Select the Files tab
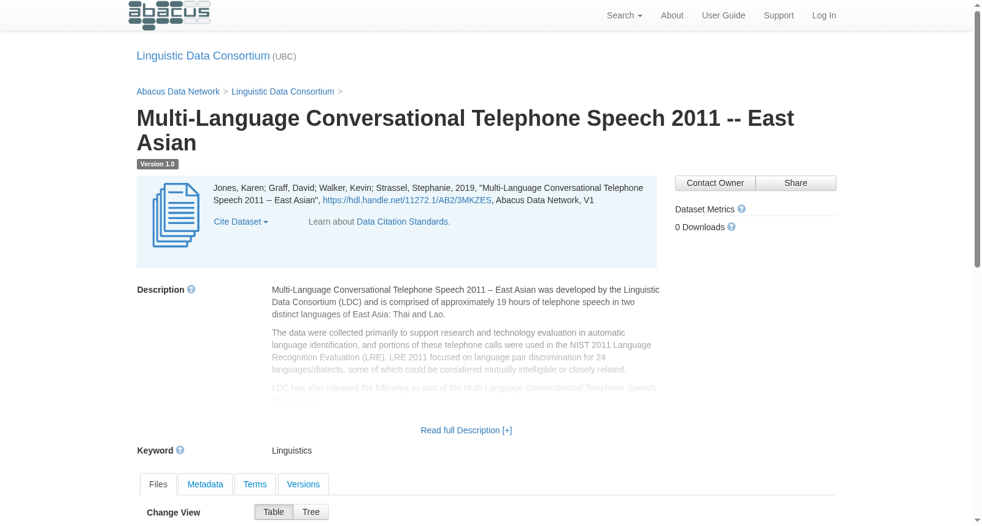The image size is (982, 526). pos(158,484)
